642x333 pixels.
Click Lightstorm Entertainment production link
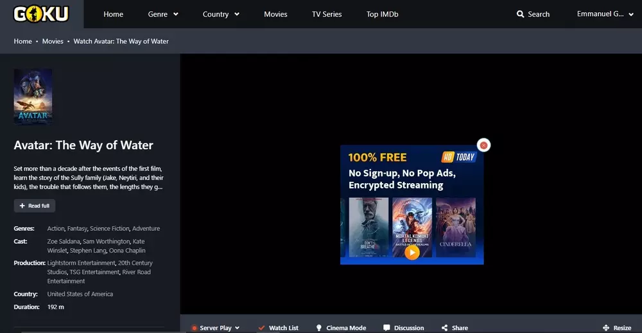(82, 263)
